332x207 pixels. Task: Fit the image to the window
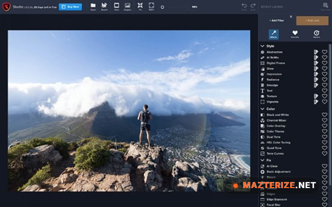point(140,6)
